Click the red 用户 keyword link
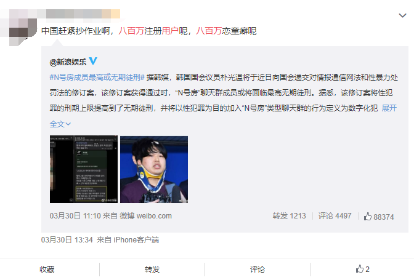The image size is (414, 280). pyautogui.click(x=170, y=31)
